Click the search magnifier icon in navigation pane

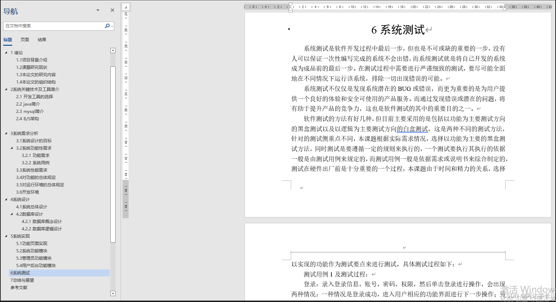click(x=107, y=26)
